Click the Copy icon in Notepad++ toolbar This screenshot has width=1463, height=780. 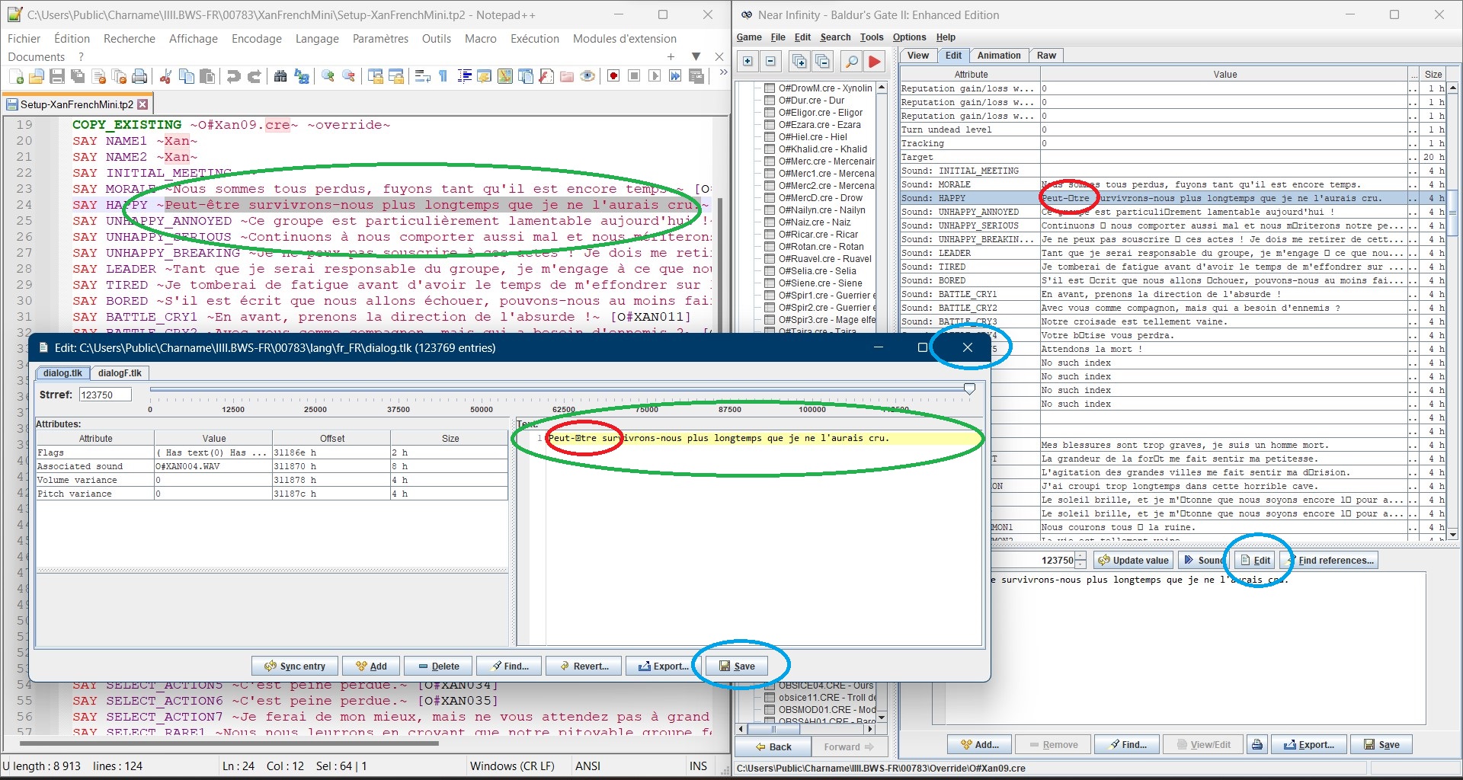coord(186,76)
